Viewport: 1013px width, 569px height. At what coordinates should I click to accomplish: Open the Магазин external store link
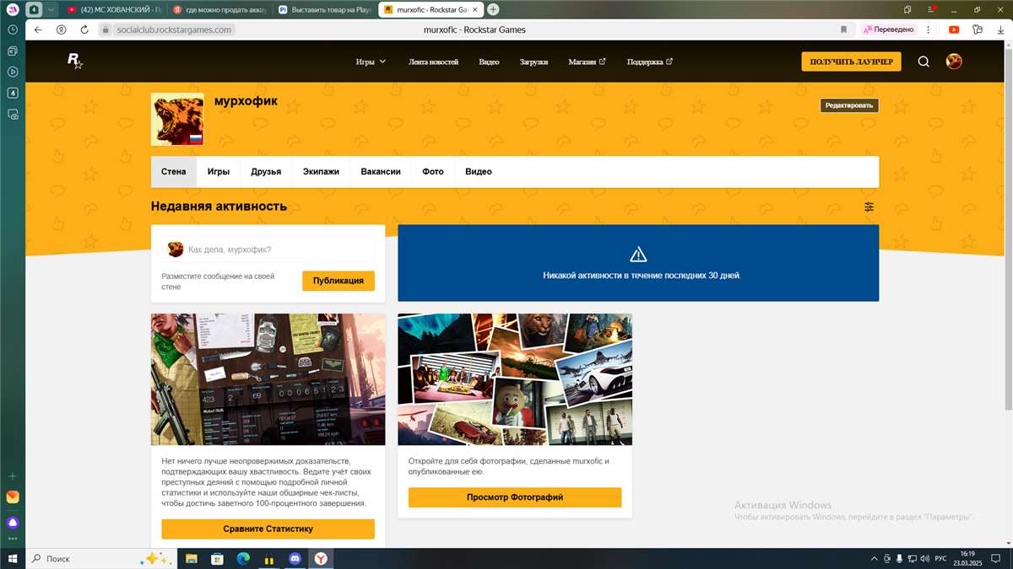coord(587,62)
